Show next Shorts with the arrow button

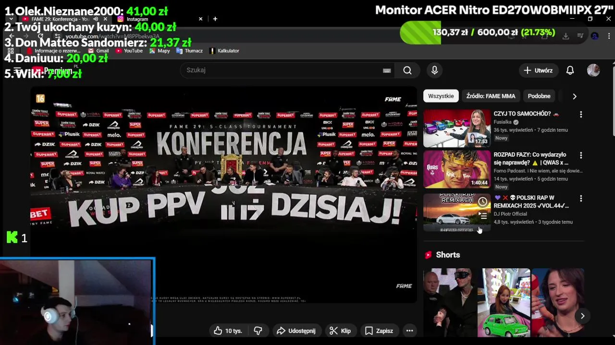582,316
